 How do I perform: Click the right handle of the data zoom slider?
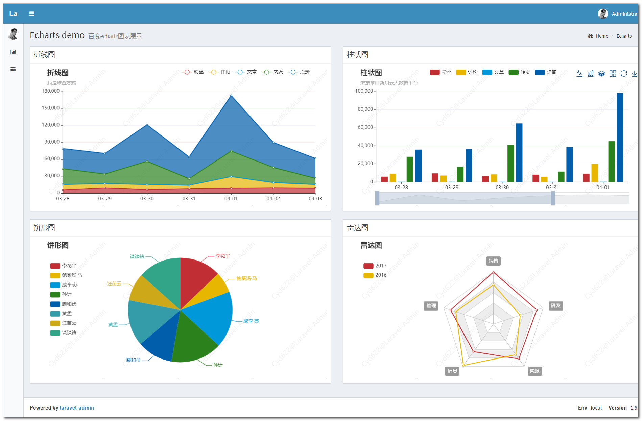553,198
